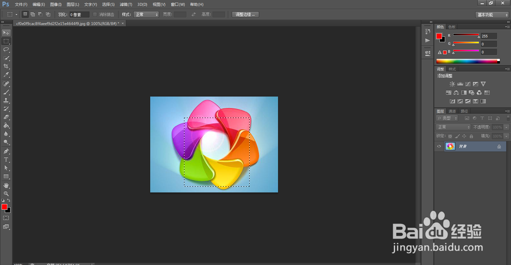Select the Brush tool

(x=6, y=92)
